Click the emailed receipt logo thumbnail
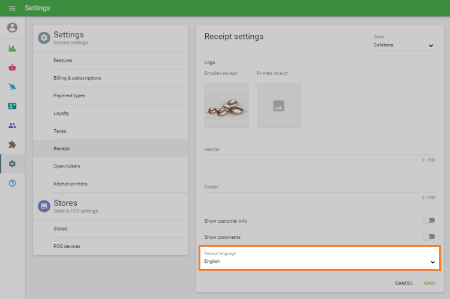 tap(226, 106)
